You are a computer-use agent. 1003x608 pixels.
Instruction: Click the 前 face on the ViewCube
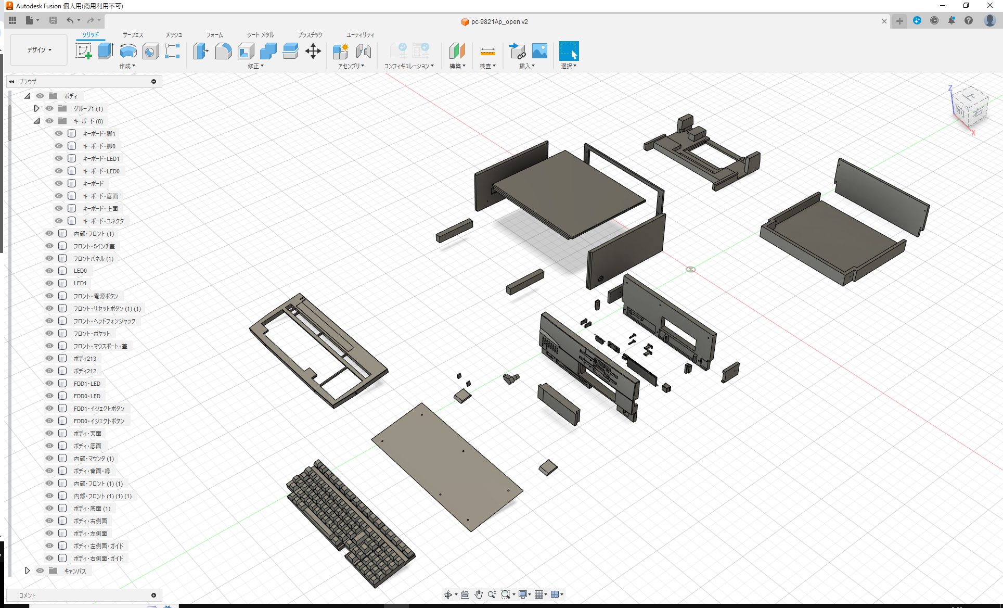tap(961, 110)
